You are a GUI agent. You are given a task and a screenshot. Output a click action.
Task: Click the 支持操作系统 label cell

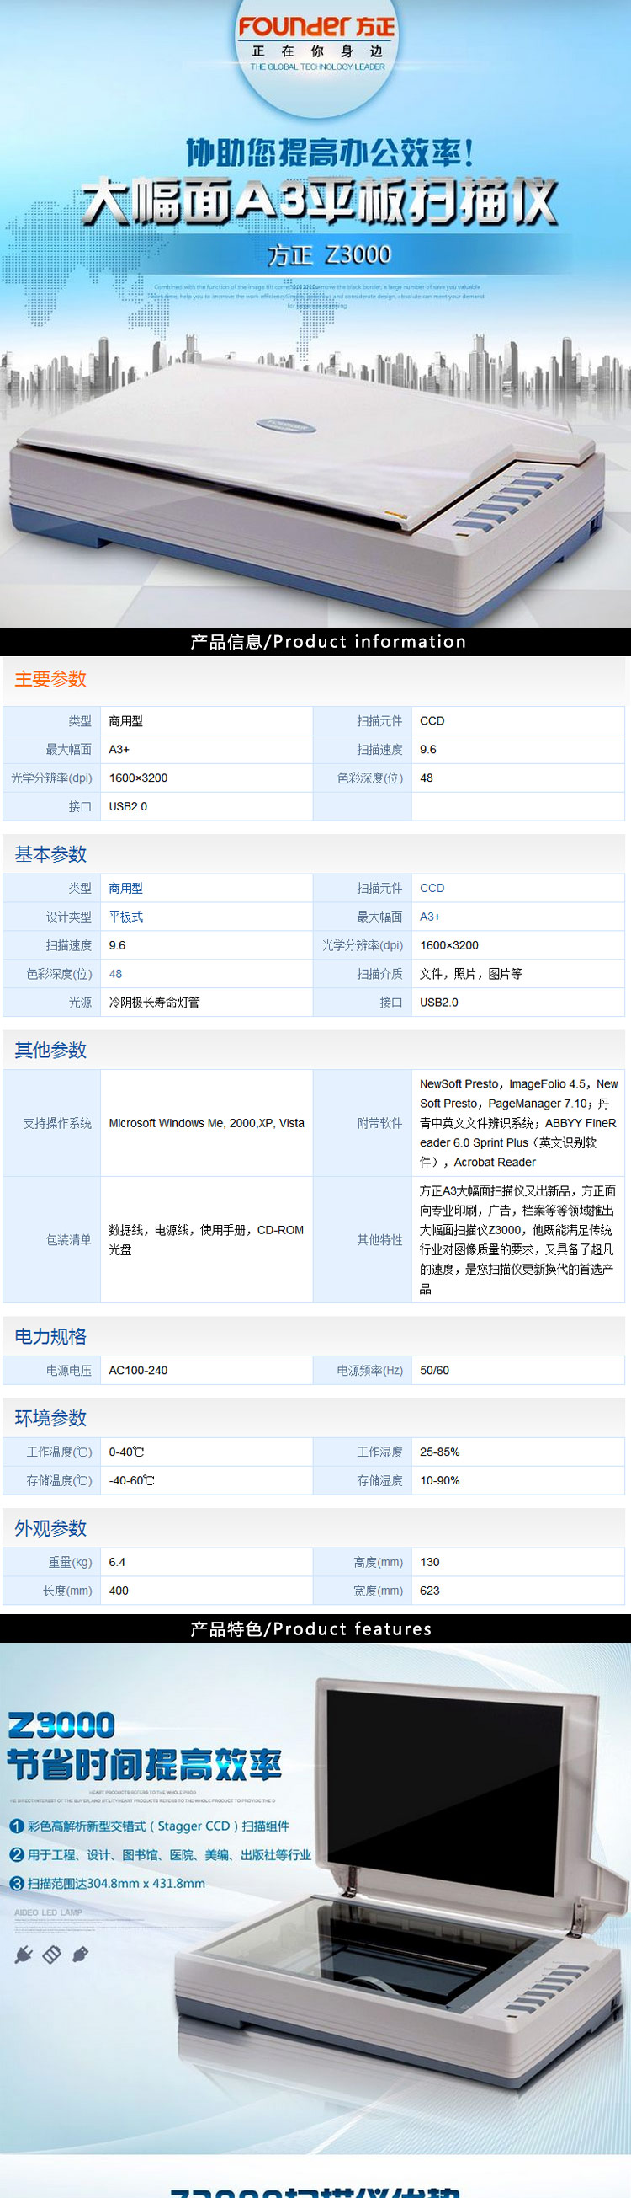52,1123
